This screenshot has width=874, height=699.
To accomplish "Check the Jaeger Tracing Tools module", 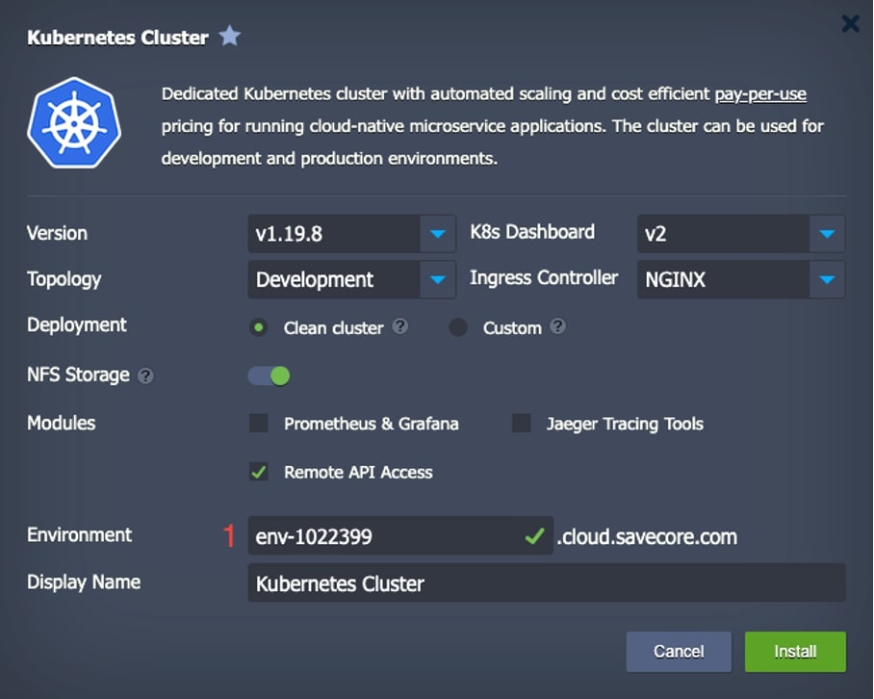I will (521, 424).
